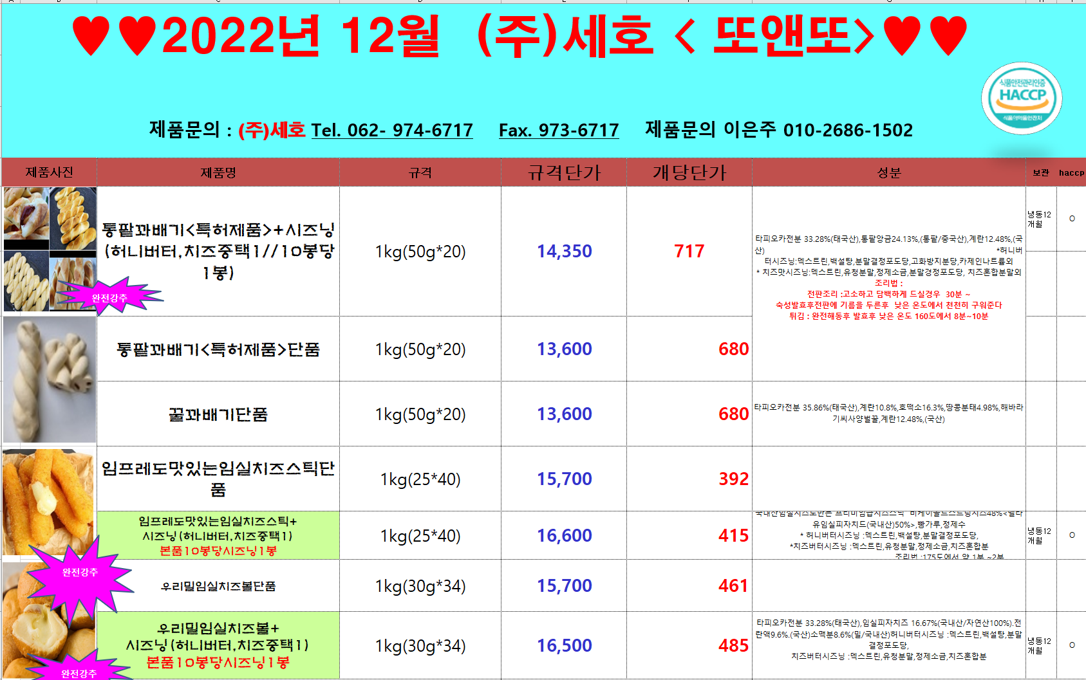Select the cell with price 14,350

click(x=564, y=252)
